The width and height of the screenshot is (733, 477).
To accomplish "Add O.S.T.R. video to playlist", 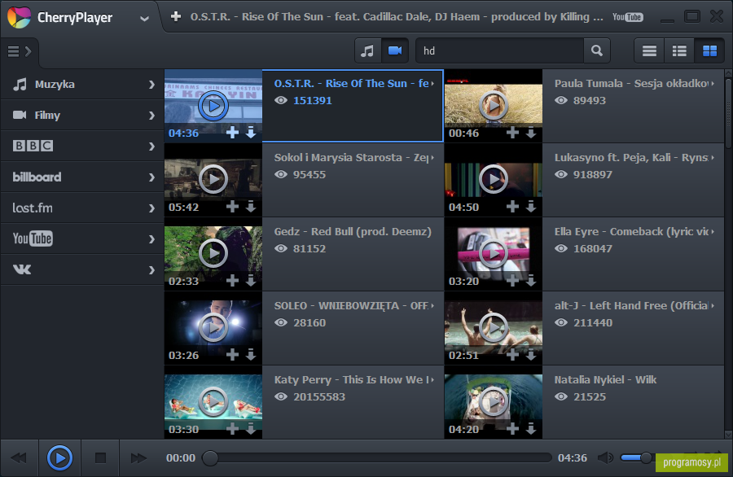I will [232, 133].
